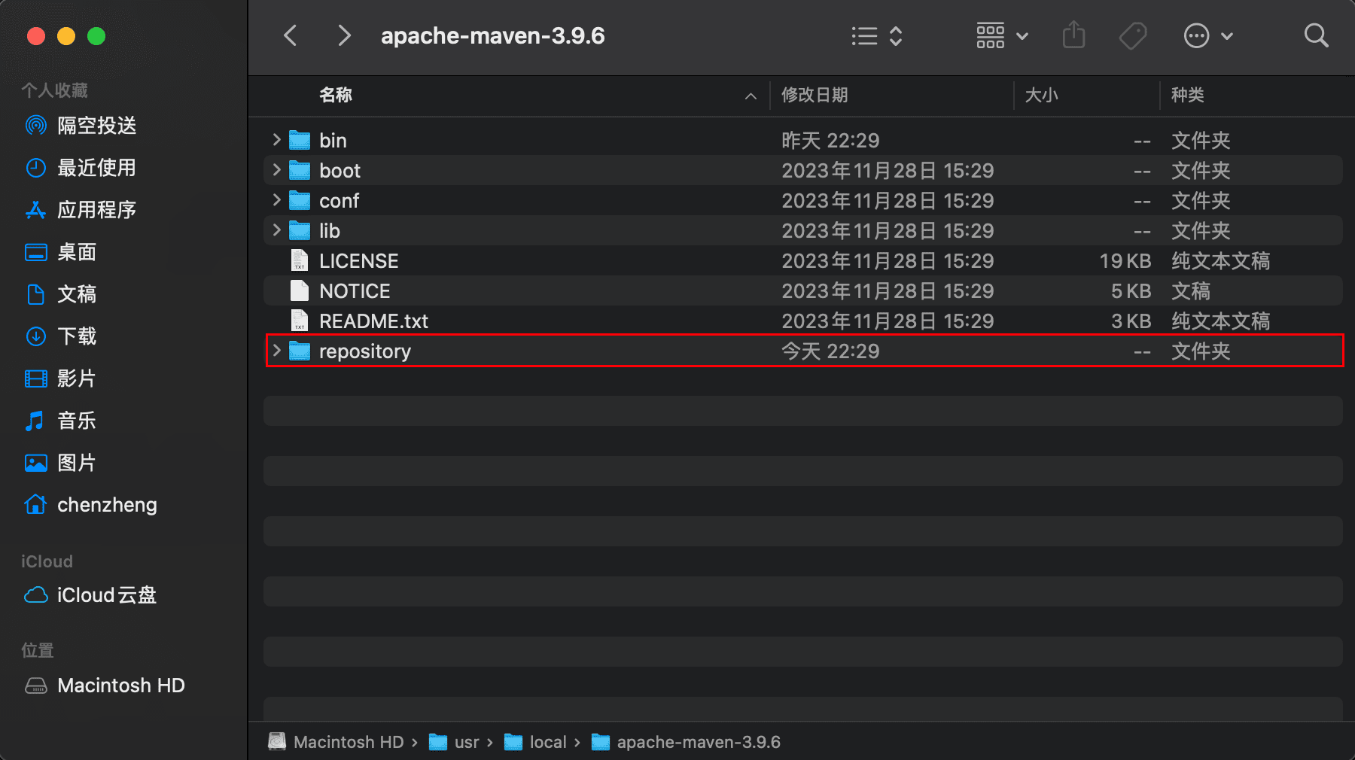This screenshot has height=760, width=1355.
Task: Click the Macintosh HD drive icon in sidebar
Action: [35, 685]
